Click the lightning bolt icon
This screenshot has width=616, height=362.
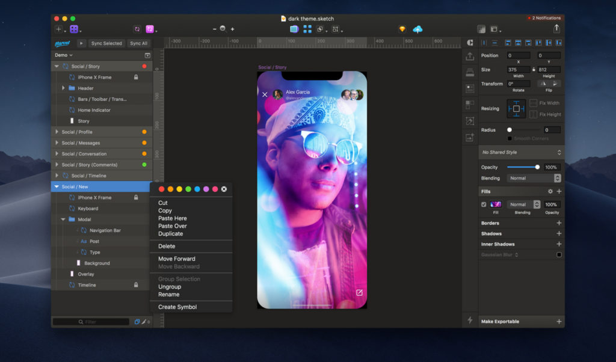[x=470, y=320]
